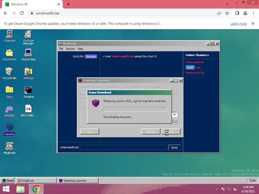The height and width of the screenshot is (194, 259).
Task: Open the File menu in MsgRoom
Action: click(x=61, y=49)
